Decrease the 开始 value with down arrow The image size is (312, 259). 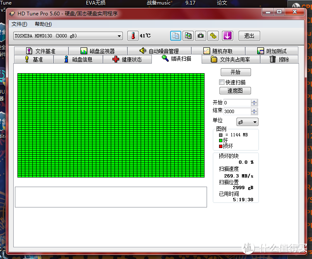click(254, 104)
